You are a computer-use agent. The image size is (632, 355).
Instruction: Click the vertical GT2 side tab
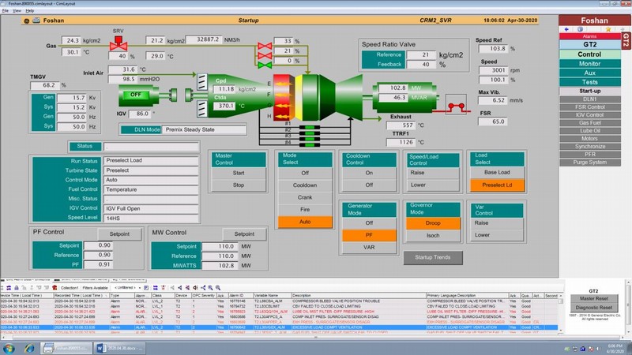[x=626, y=41]
